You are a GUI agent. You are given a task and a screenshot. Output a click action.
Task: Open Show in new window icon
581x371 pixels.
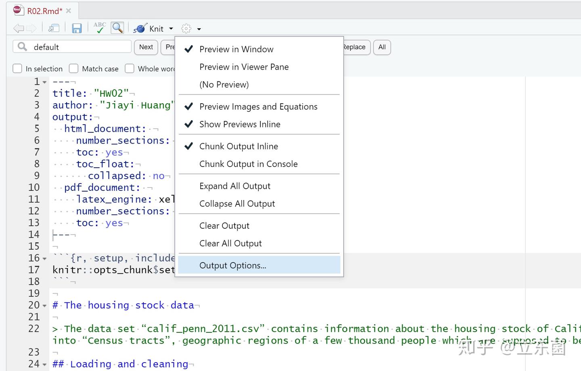54,28
